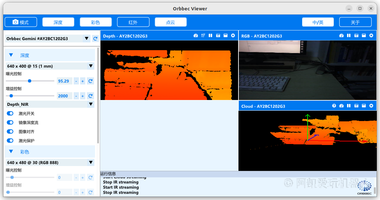This screenshot has height=200, width=380.
Task: Decrease color exposure with the minus button
Action: click(x=76, y=178)
